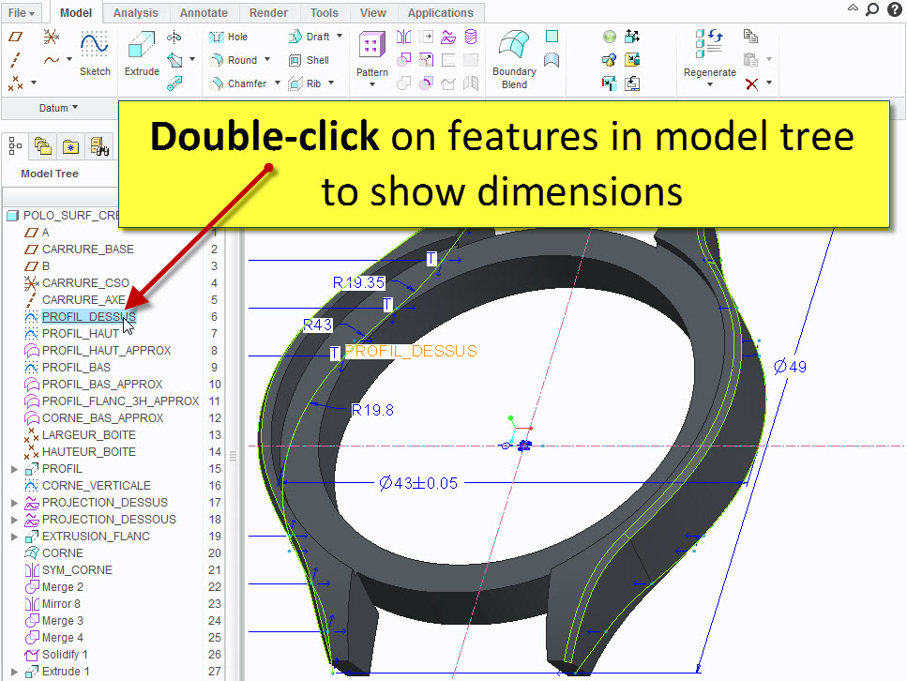Click the Boundary Blend icon
This screenshot has height=681, width=907.
point(514,59)
